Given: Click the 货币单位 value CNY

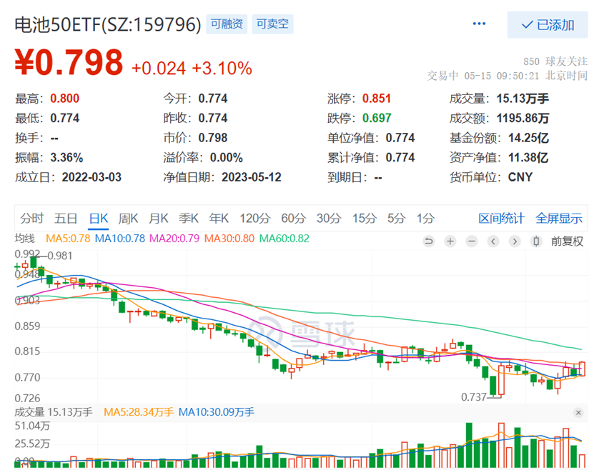Looking at the screenshot, I should click(520, 177).
